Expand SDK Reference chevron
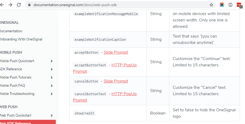The width and height of the screenshot is (245, 124). pos(52,69)
